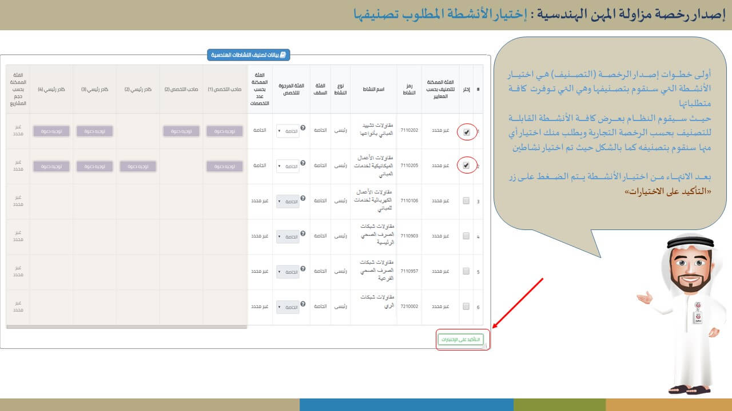732x411 pixels.
Task: Click the book icon in the blue panel title
Action: [x=283, y=55]
